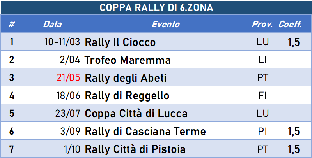Click the Coppa Città di Lucca entry
This screenshot has width=312, height=158.
pos(136,113)
